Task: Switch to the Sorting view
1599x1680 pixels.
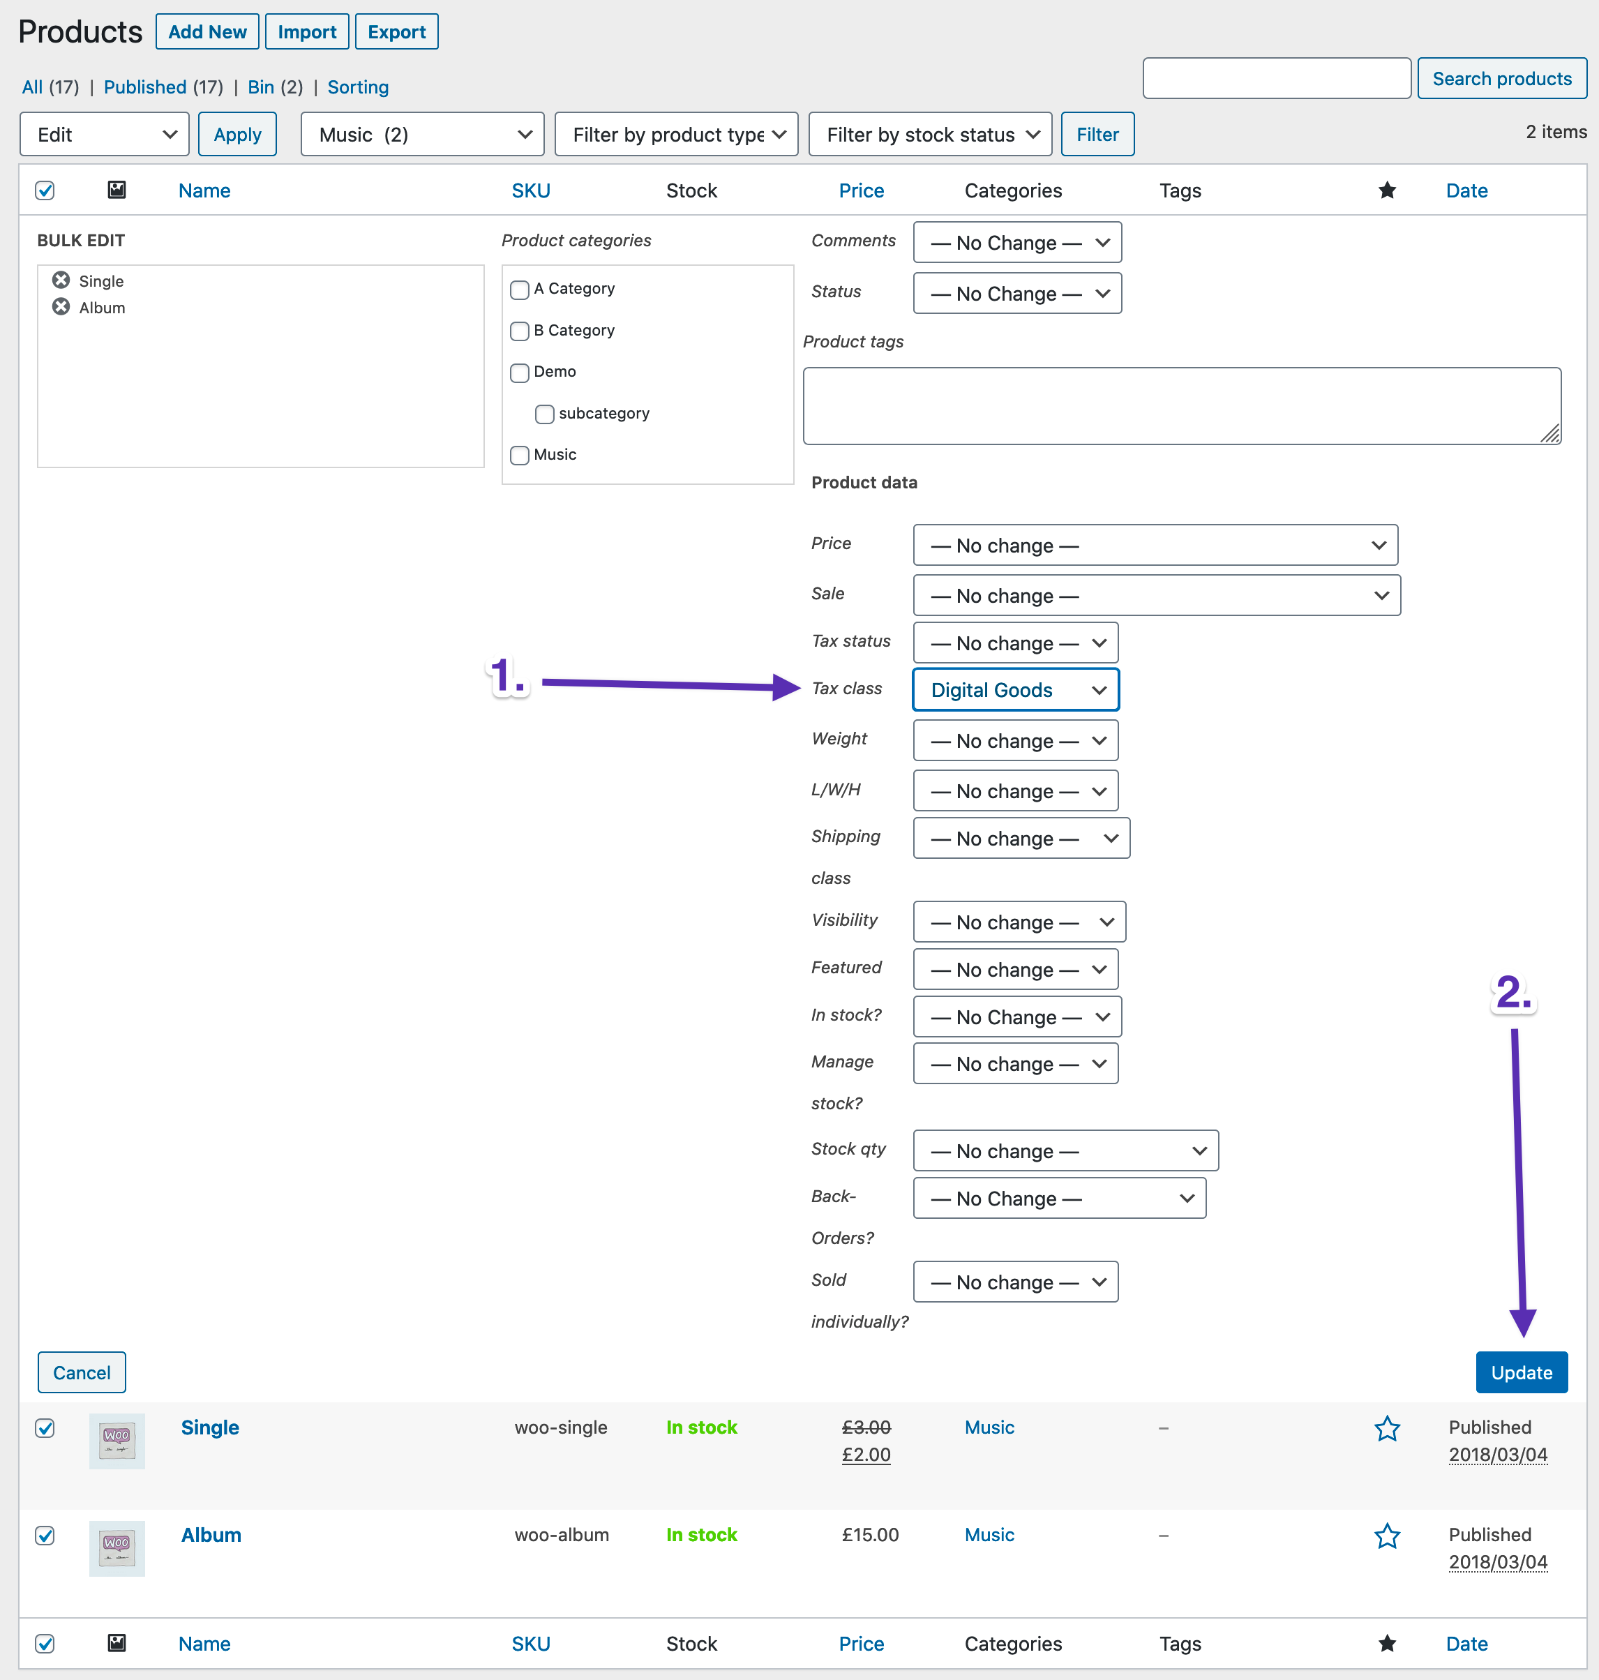Action: click(x=358, y=87)
